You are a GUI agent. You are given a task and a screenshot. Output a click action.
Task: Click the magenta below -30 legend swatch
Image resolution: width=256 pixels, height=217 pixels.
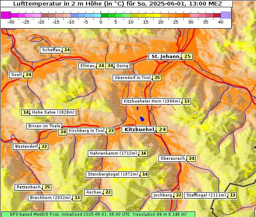pyautogui.click(x=6, y=15)
